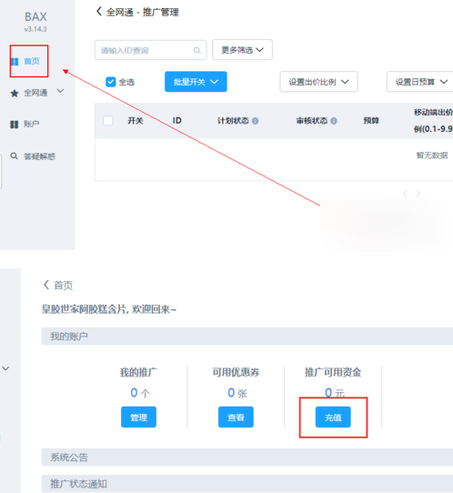This screenshot has width=453, height=493.
Task: Click the back arrow beside 全网通 - 推广管理
Action: pos(99,12)
